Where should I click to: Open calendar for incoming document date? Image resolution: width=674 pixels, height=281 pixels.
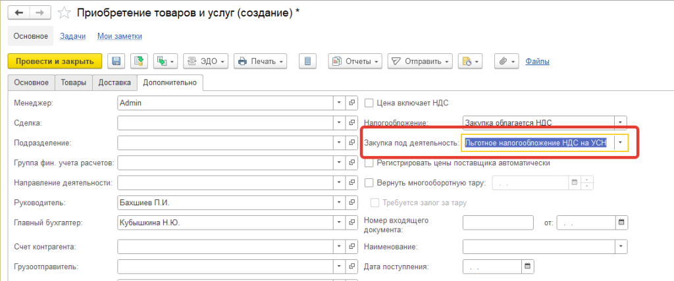point(621,222)
